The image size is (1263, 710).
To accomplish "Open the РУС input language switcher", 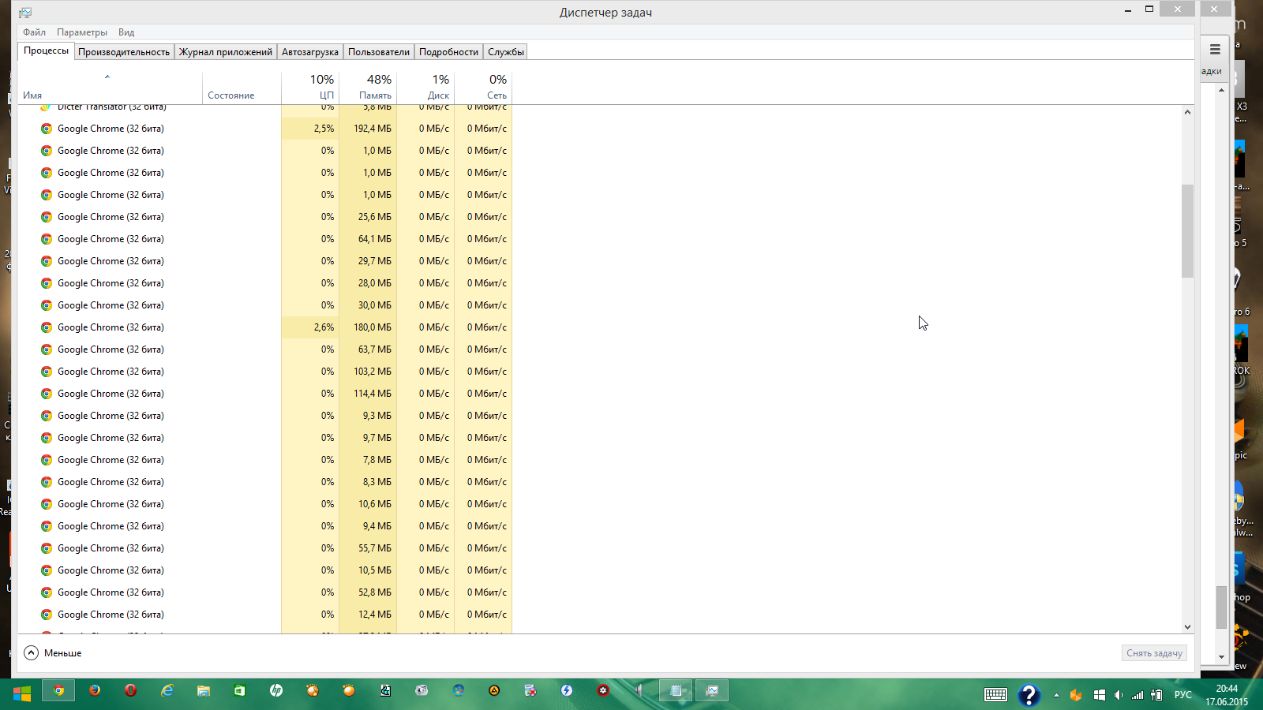I will 1183,695.
